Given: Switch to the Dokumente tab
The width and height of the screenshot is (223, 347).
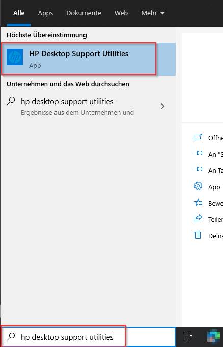Looking at the screenshot, I should pos(83,13).
